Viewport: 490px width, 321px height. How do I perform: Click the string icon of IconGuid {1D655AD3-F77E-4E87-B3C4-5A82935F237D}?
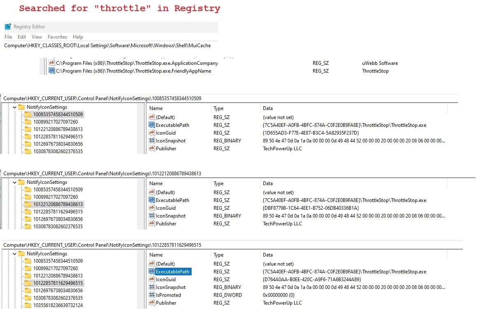pos(151,133)
